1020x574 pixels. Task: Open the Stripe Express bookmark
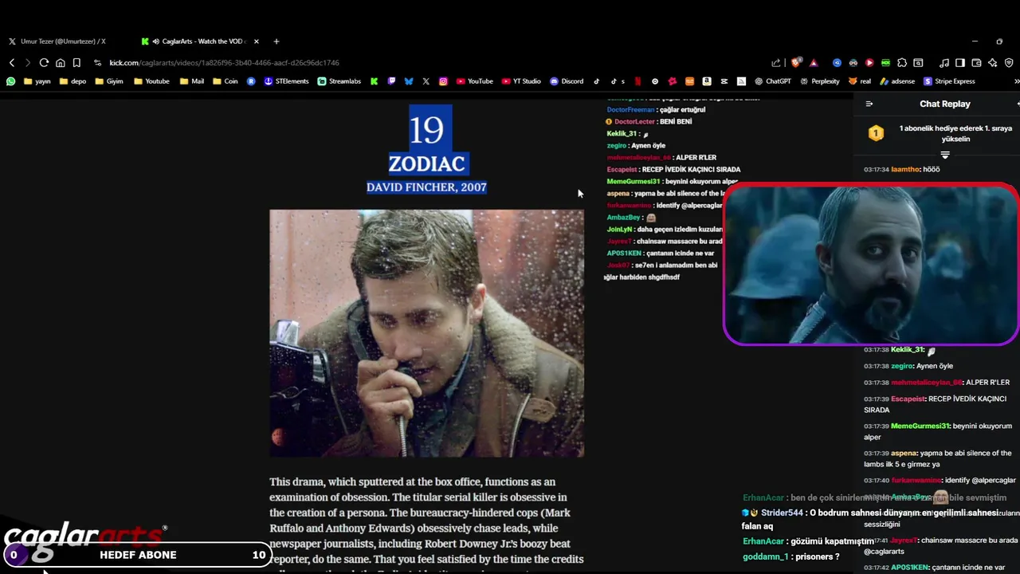tap(949, 81)
